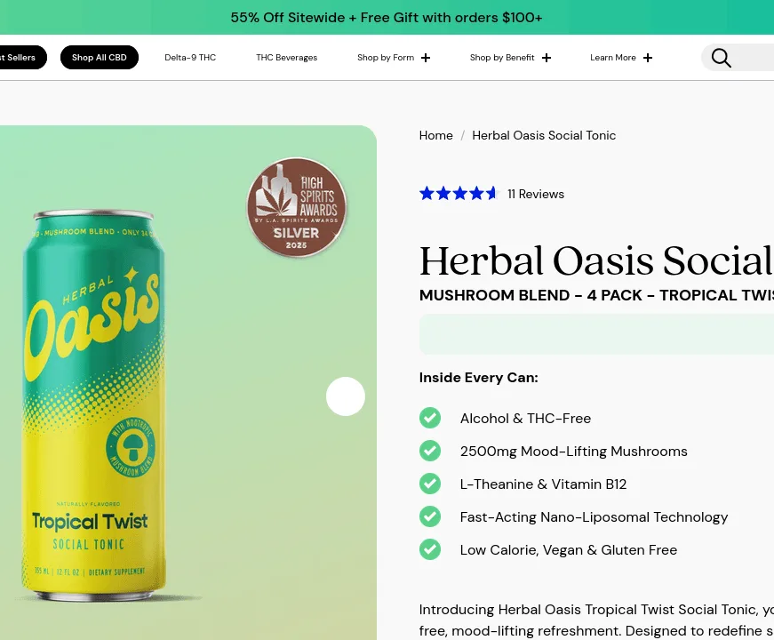Open the 11 Reviews link
The width and height of the screenshot is (774, 640).
pos(536,194)
